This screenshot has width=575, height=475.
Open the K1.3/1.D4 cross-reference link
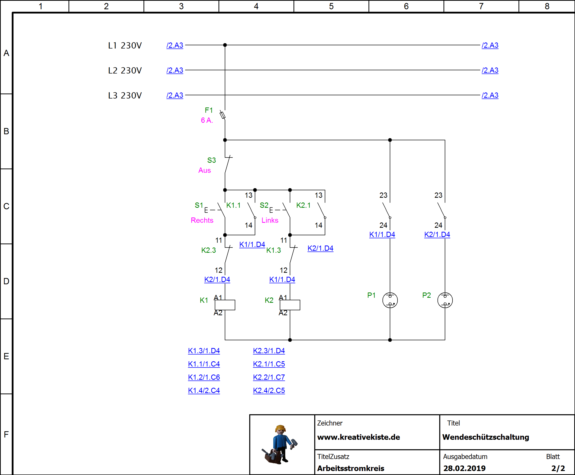204,351
